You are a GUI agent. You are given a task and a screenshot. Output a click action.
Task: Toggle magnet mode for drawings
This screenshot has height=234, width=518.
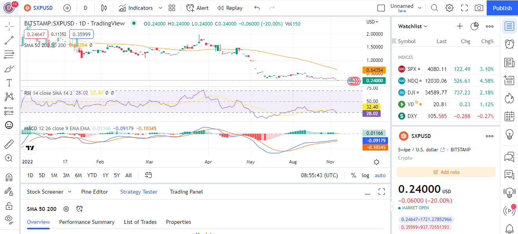click(9, 177)
